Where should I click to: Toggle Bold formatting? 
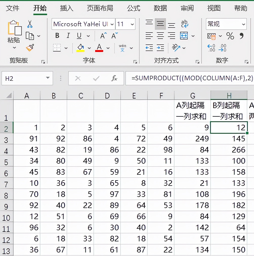click(x=57, y=36)
